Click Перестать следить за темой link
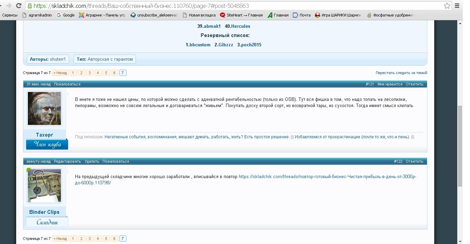This screenshot has width=470, height=244. point(402,73)
